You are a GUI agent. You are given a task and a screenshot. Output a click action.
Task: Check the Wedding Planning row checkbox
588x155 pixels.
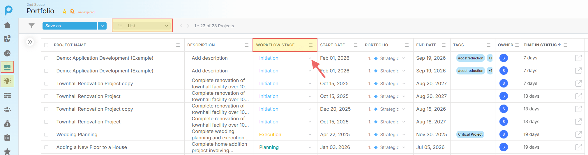(x=46, y=134)
